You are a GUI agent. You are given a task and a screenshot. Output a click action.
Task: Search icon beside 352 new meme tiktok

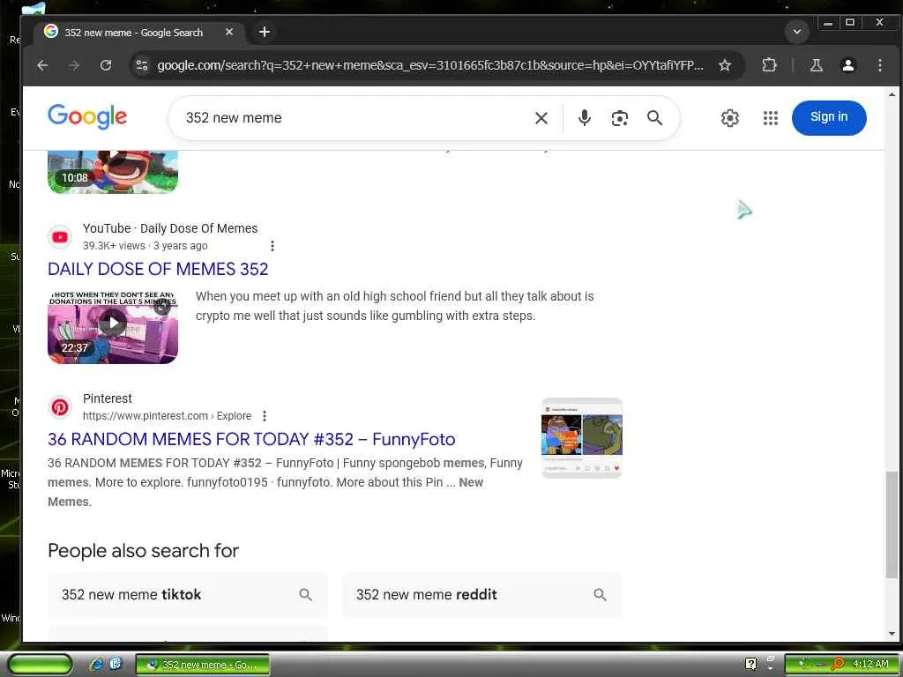click(x=305, y=595)
